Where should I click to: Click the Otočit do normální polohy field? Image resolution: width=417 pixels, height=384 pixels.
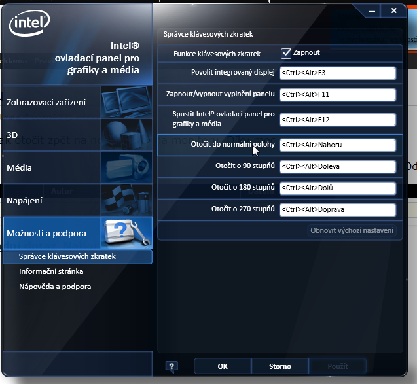click(x=338, y=145)
